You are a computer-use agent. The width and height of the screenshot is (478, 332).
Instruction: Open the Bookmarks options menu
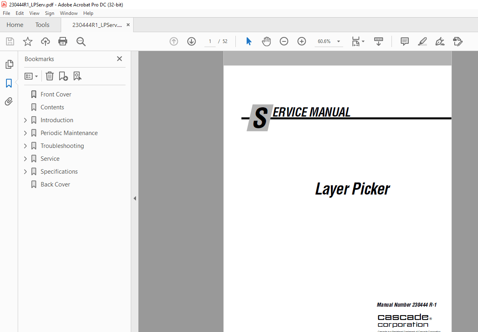[x=31, y=76]
